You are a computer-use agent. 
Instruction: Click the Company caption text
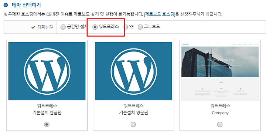tap(220, 113)
